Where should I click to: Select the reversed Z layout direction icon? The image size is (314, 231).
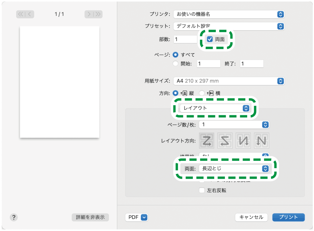(225, 141)
